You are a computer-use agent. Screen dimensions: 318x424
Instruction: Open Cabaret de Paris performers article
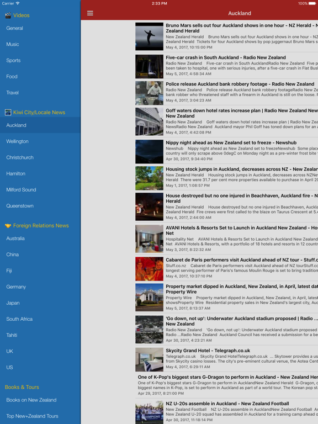click(226, 268)
